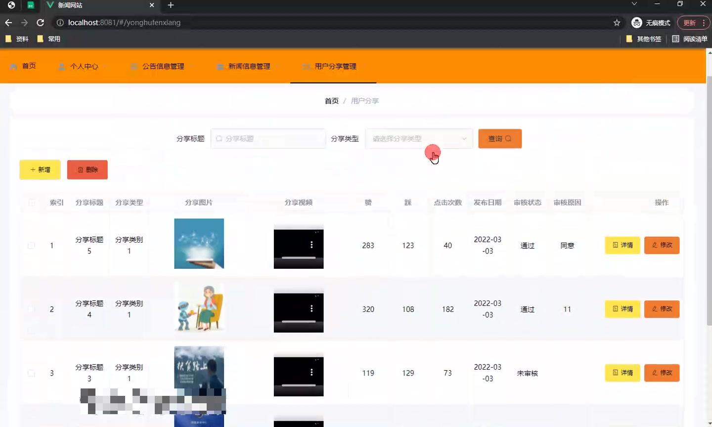Click the page vertical scrollbar
712x427 pixels.
tap(709, 200)
